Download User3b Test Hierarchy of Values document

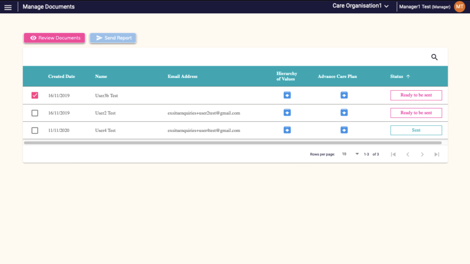(x=287, y=95)
